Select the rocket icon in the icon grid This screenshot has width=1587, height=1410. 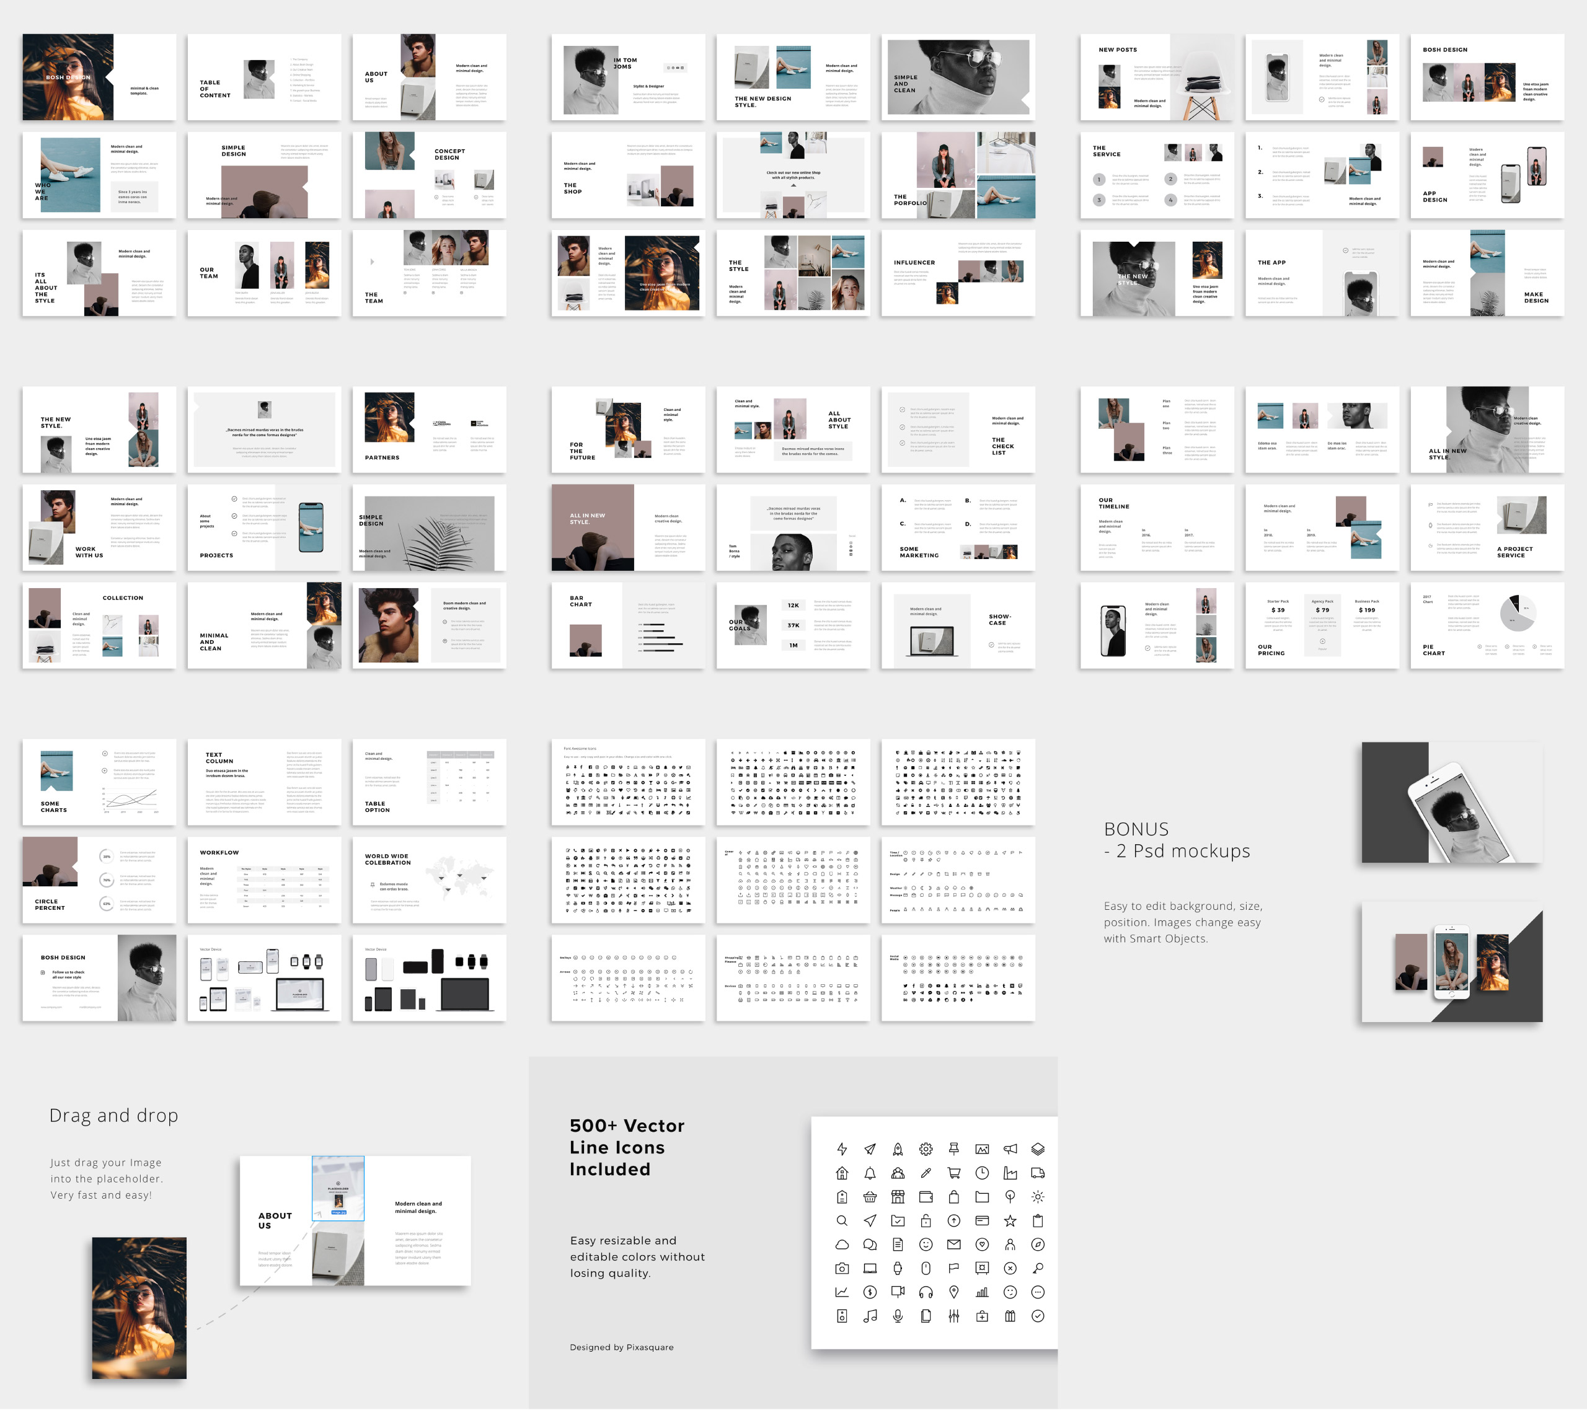(x=898, y=1150)
